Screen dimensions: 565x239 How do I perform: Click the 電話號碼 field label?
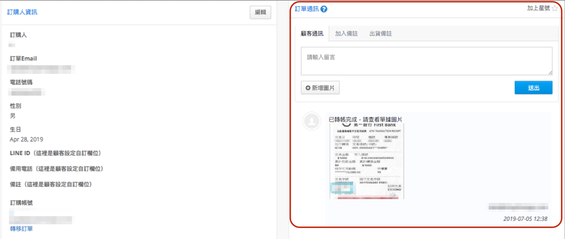[21, 83]
